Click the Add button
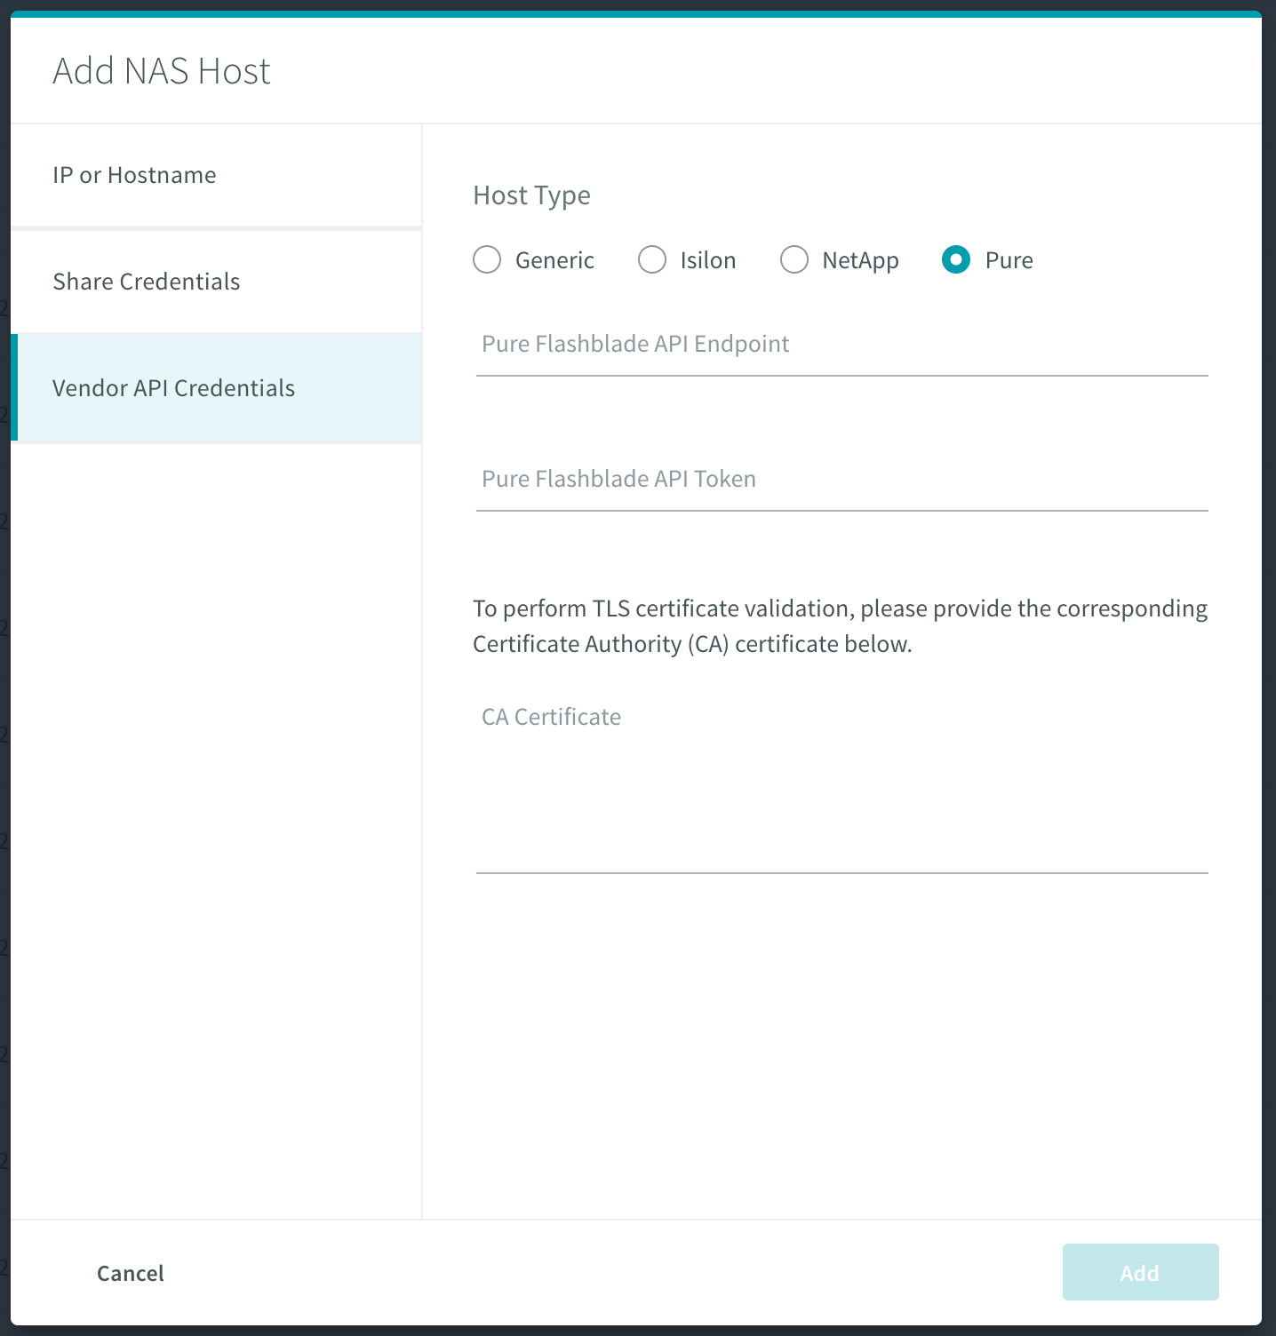The image size is (1276, 1336). 1140,1272
